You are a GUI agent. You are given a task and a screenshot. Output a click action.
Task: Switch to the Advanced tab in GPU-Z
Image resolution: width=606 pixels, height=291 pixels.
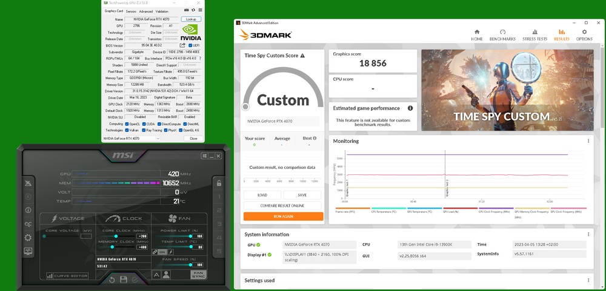145,11
